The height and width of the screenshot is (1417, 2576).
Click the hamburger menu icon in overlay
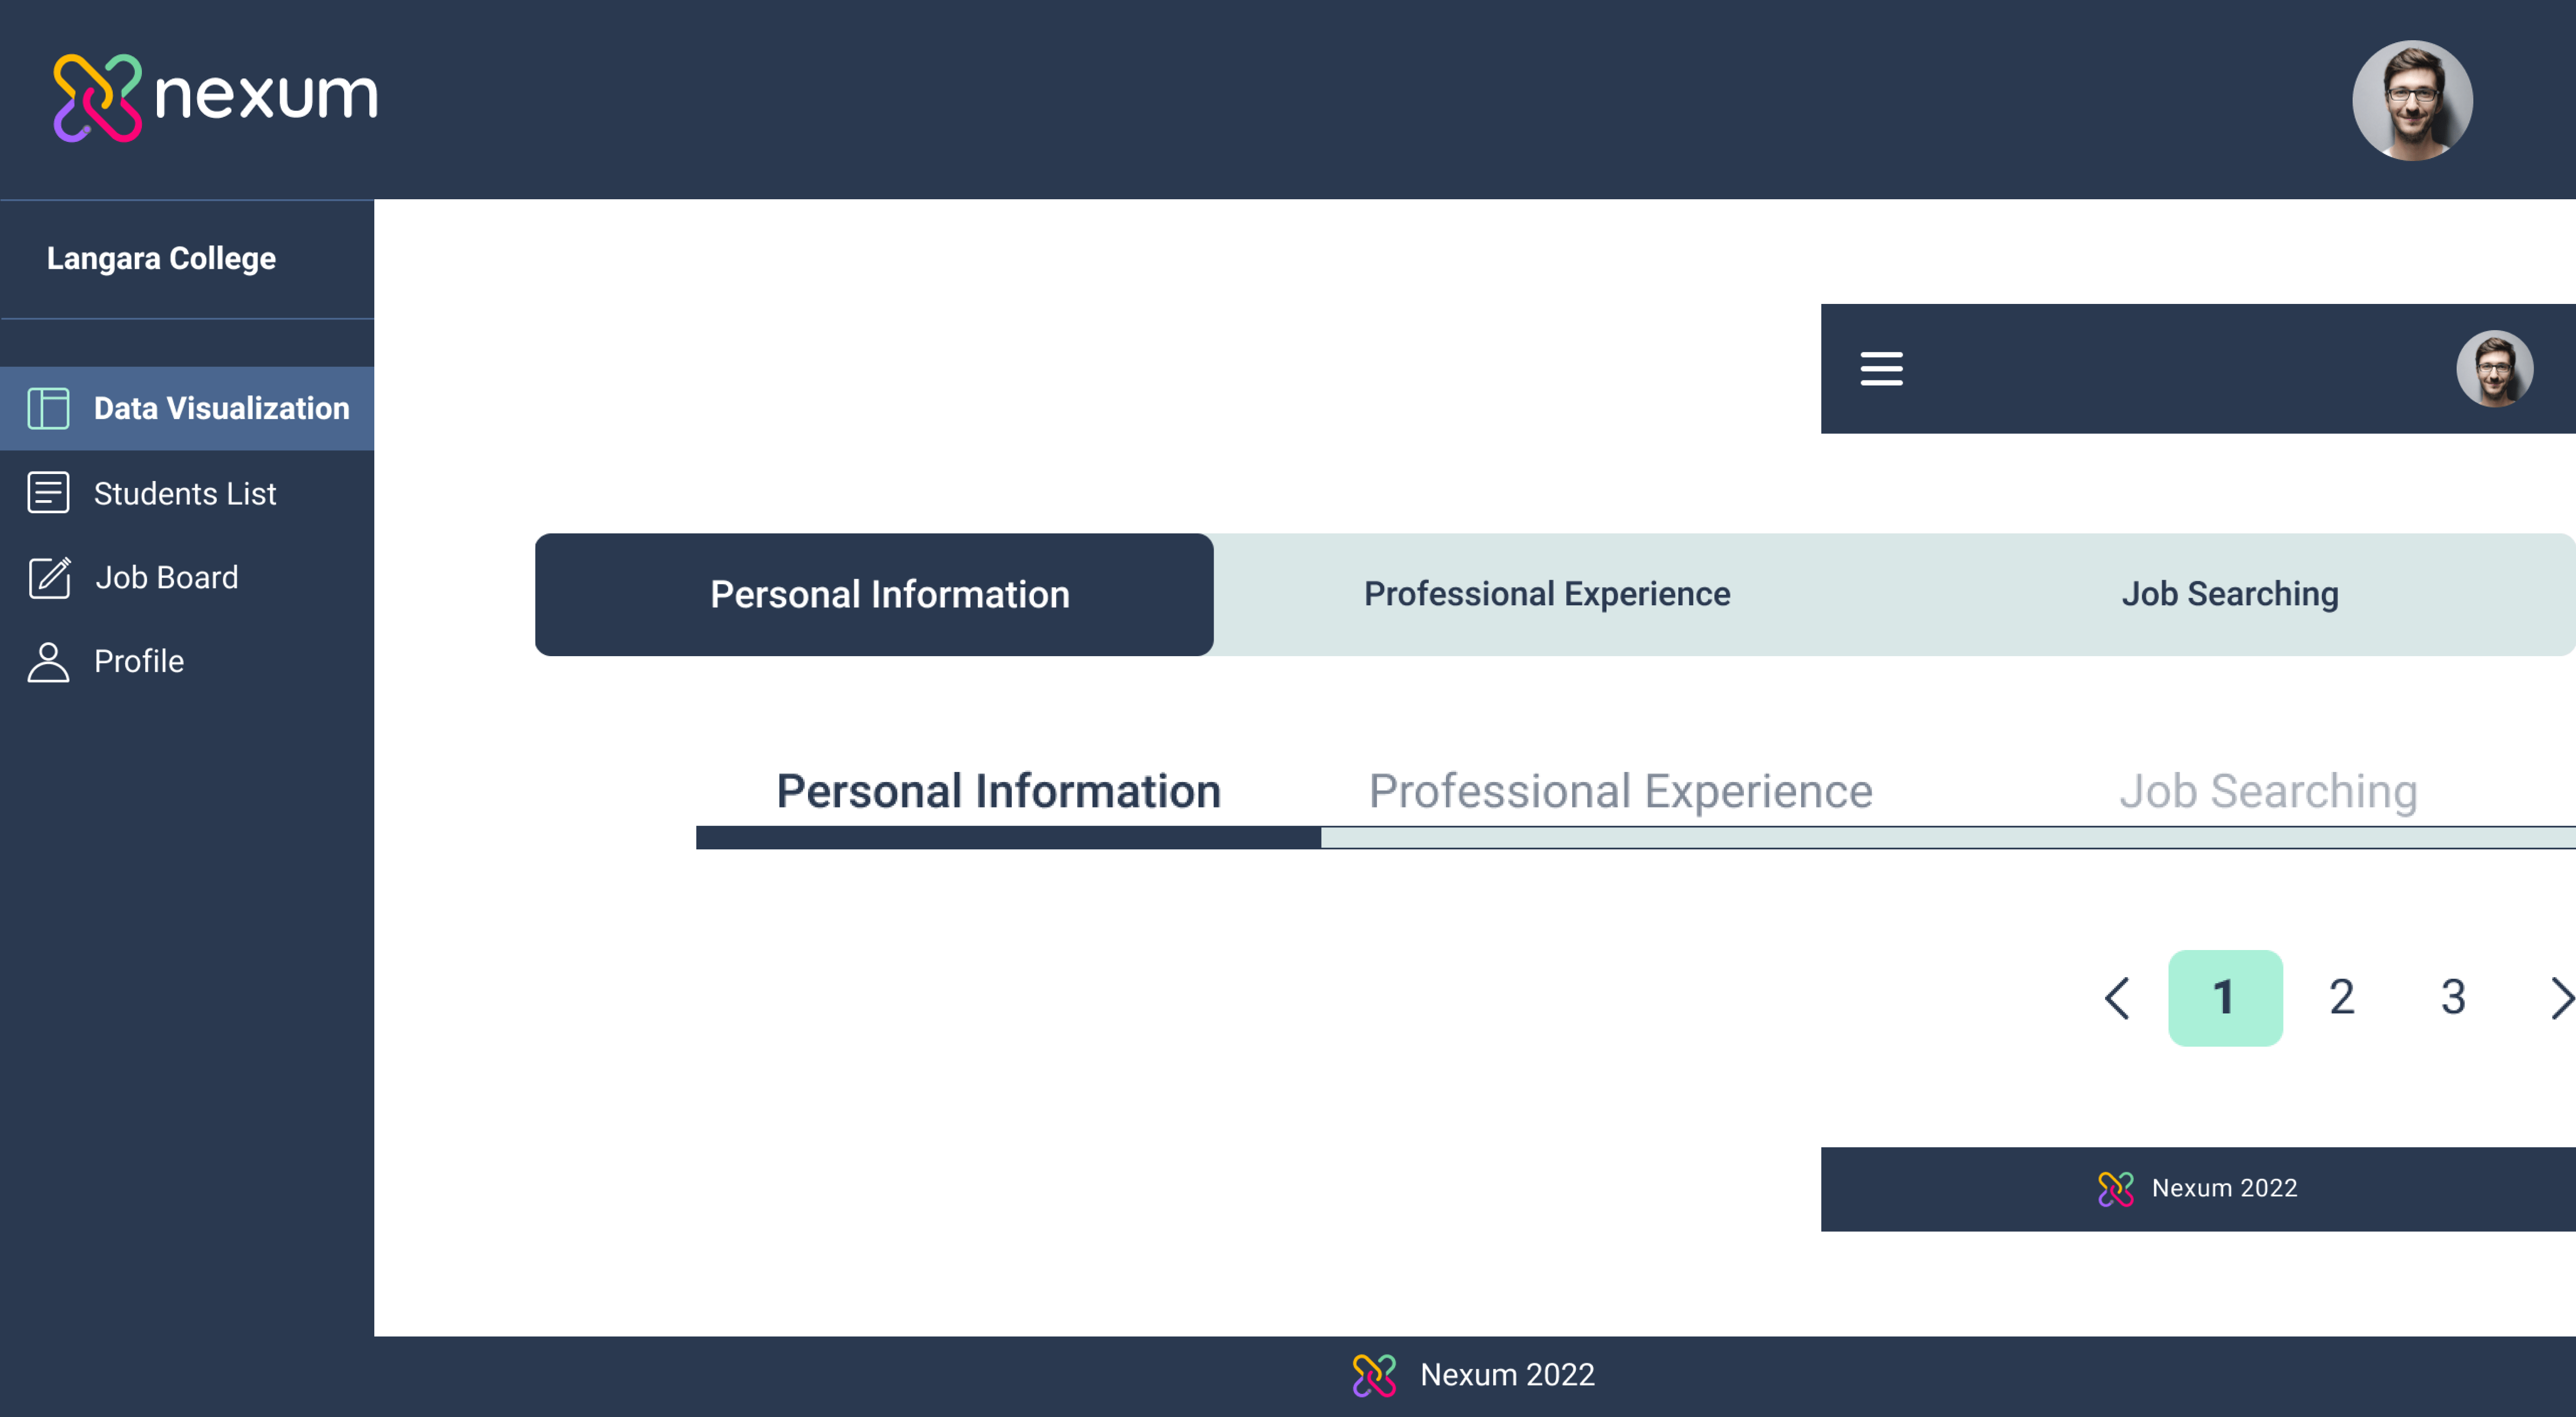1882,368
